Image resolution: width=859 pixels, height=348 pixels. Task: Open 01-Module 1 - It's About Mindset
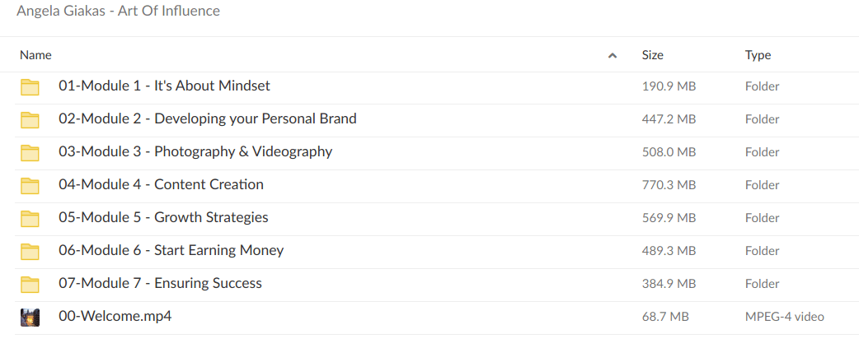(164, 86)
